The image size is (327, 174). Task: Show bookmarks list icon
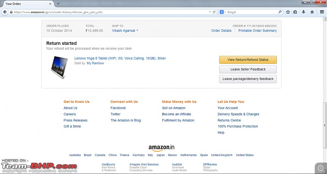pyautogui.click(x=295, y=12)
